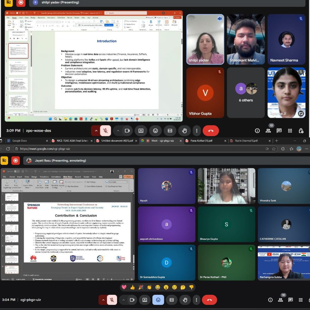Reload the meet.google.com page
310x310 pixels.
(x=8, y=149)
